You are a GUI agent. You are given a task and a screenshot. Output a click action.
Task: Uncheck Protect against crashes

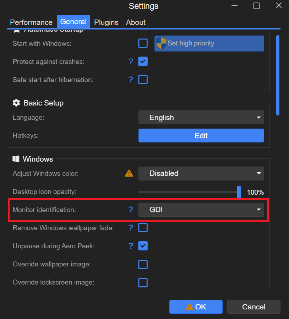(143, 61)
